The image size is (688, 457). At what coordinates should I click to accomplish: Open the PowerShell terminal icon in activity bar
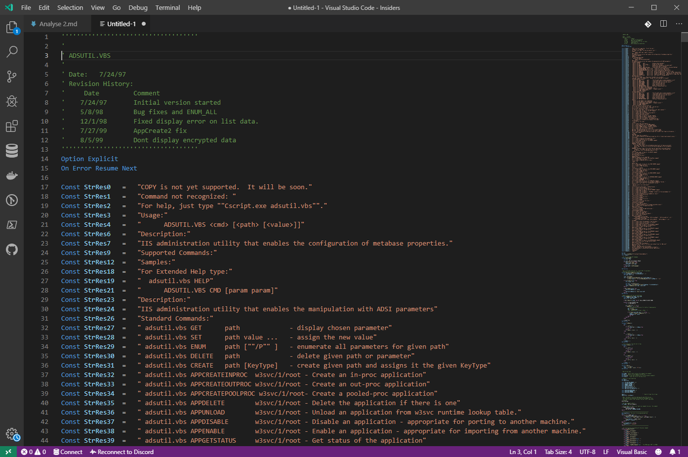12,225
